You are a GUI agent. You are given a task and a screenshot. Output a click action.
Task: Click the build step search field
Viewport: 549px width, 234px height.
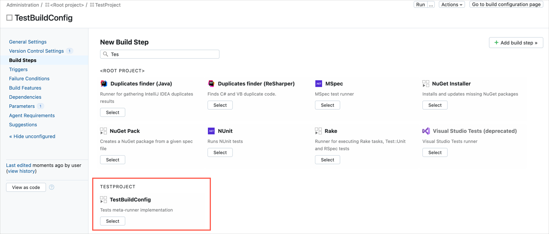[x=159, y=54]
